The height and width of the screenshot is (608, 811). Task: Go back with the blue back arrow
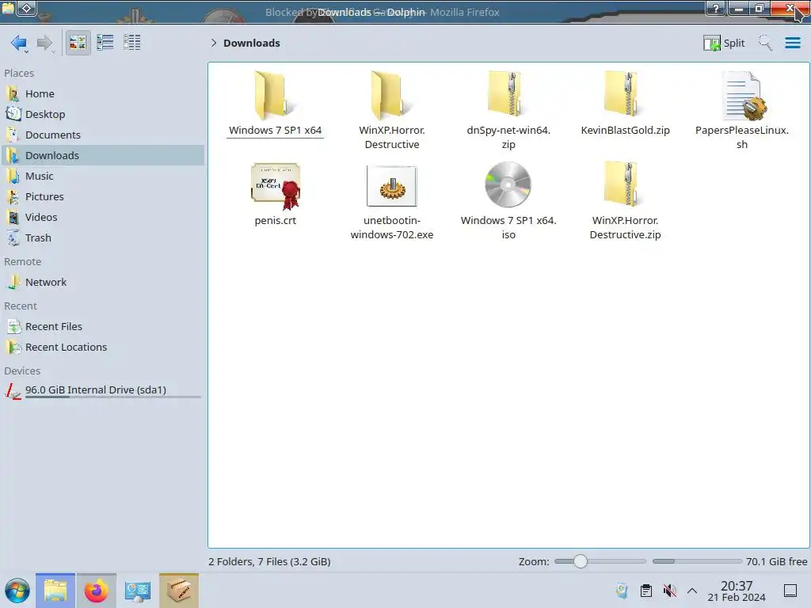click(x=19, y=43)
